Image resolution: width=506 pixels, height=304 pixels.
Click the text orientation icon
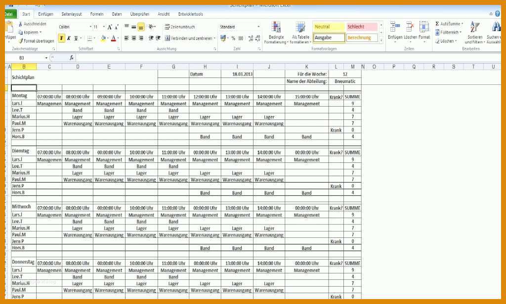pos(151,27)
